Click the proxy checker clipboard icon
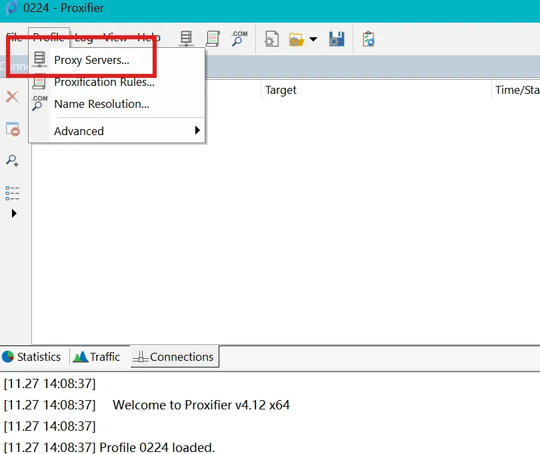The image size is (540, 454). tap(369, 39)
